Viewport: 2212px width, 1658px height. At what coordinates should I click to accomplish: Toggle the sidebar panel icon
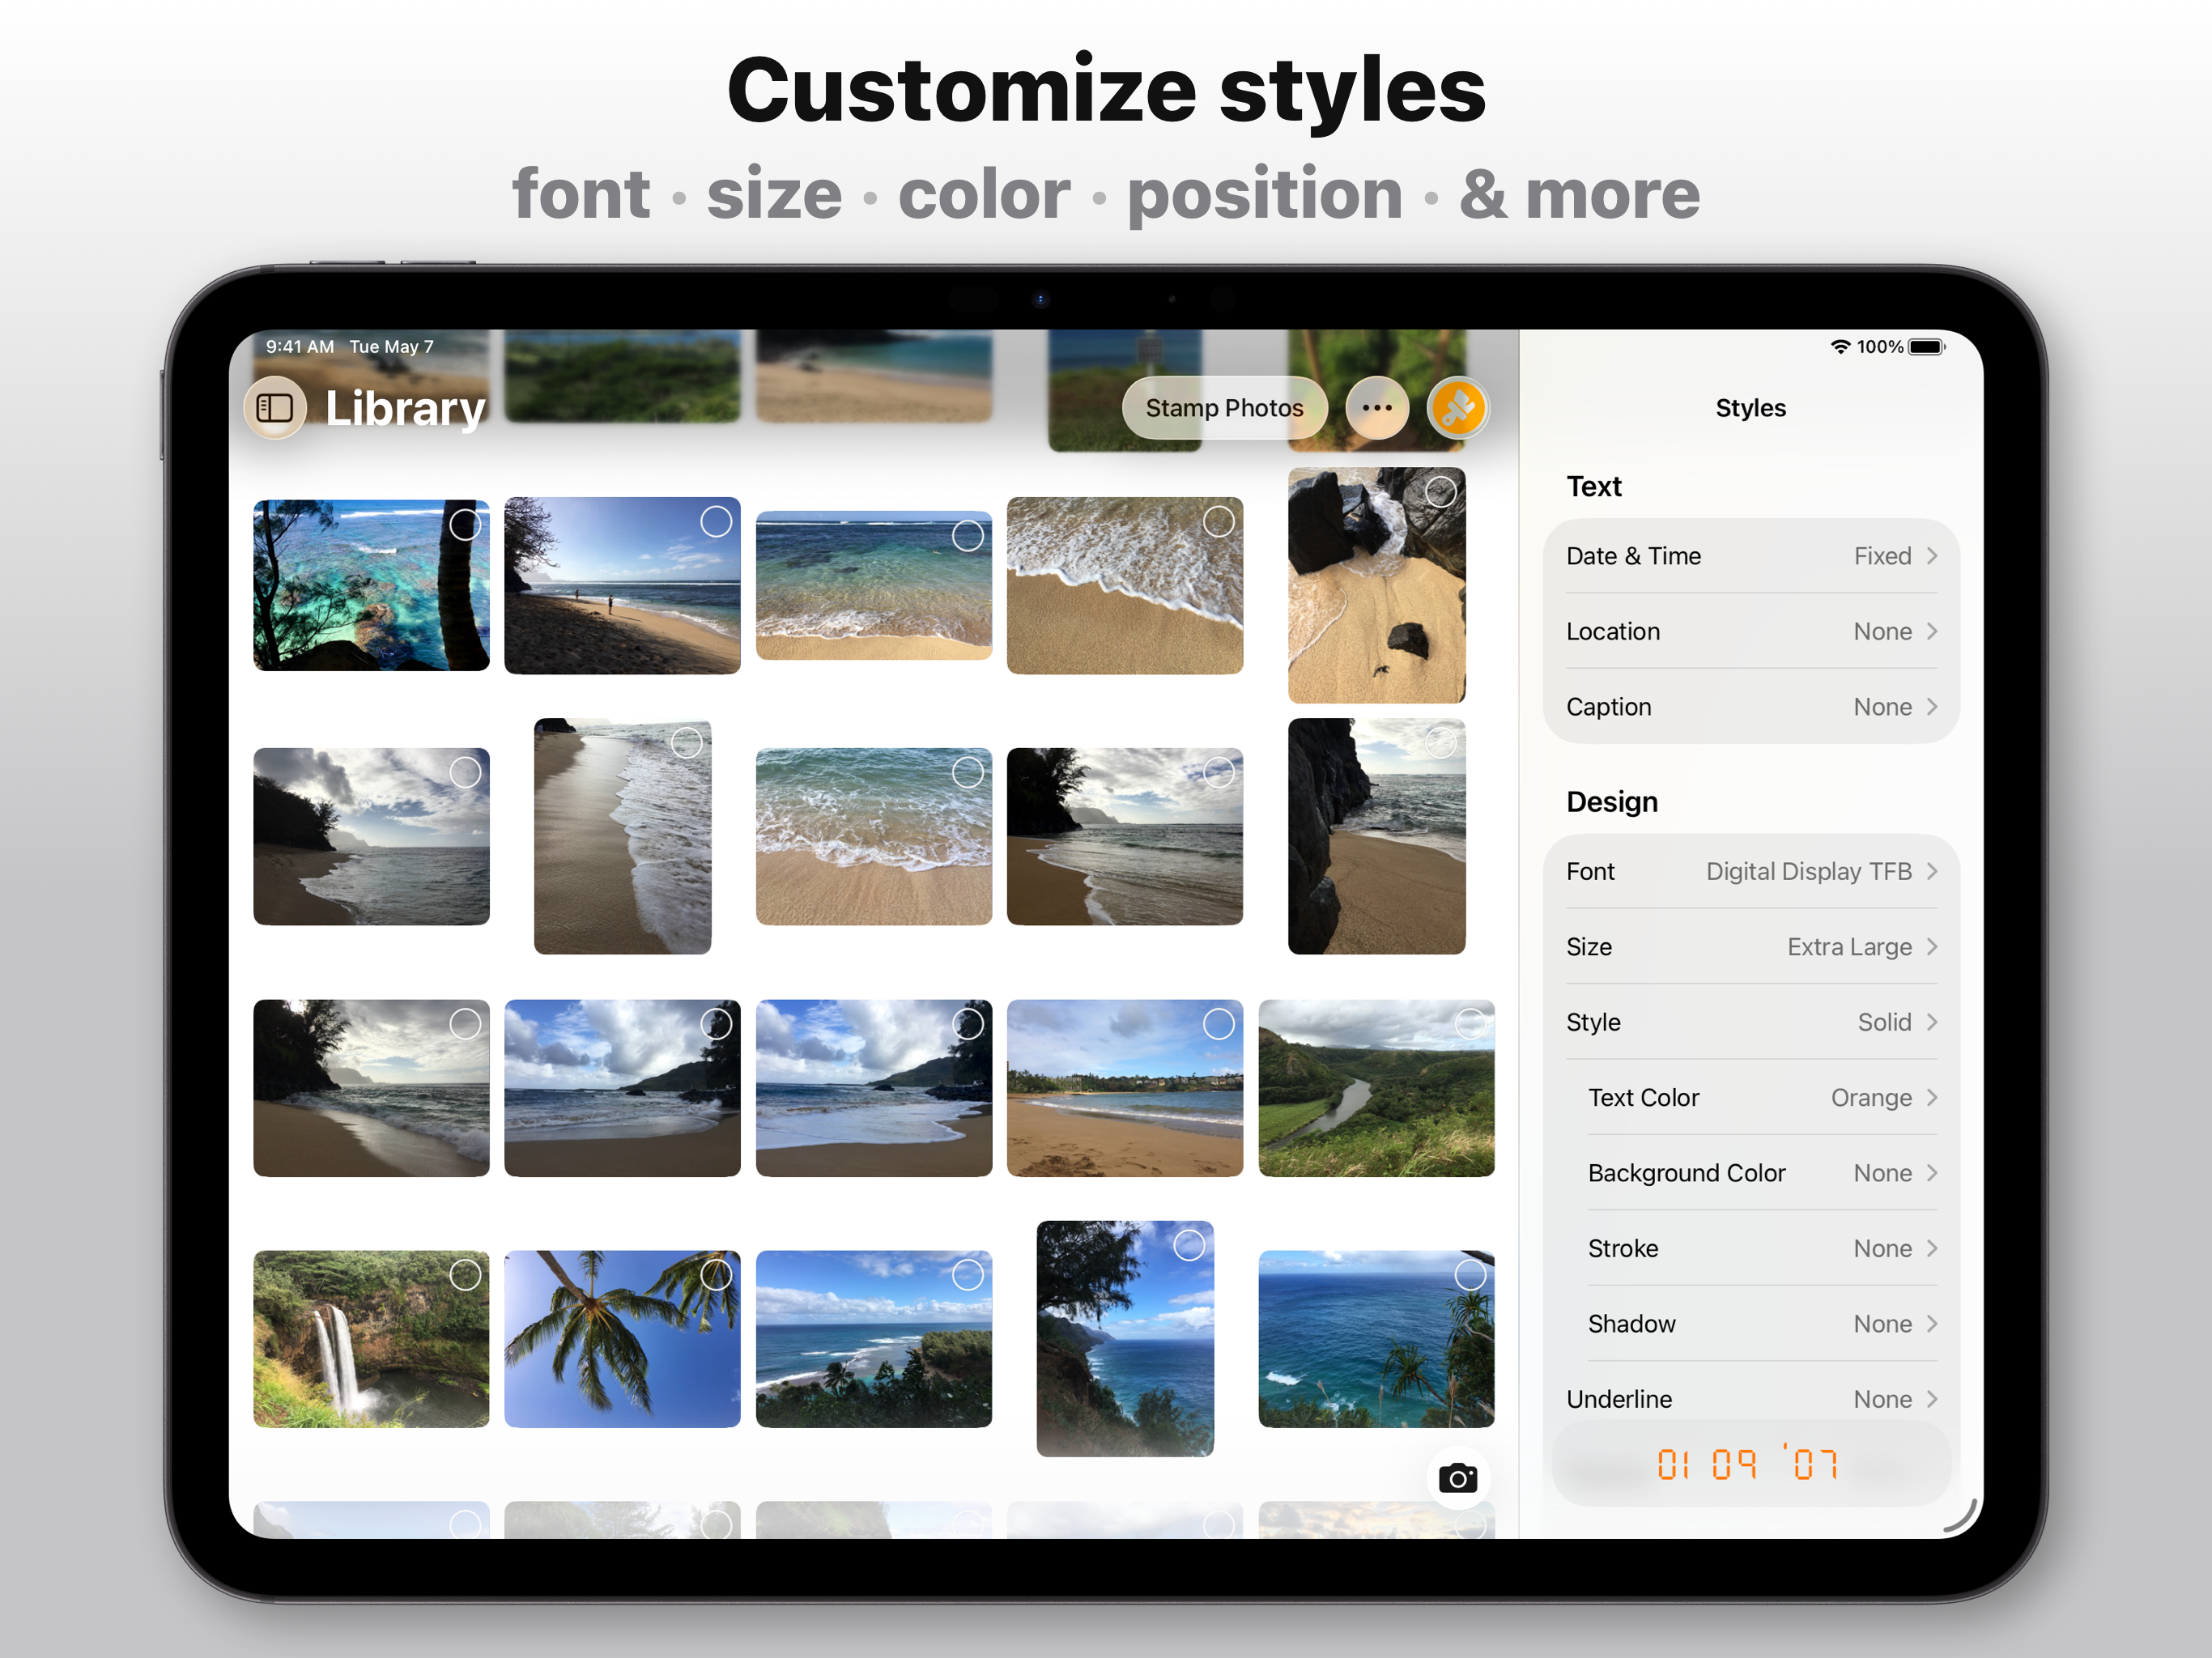point(275,408)
